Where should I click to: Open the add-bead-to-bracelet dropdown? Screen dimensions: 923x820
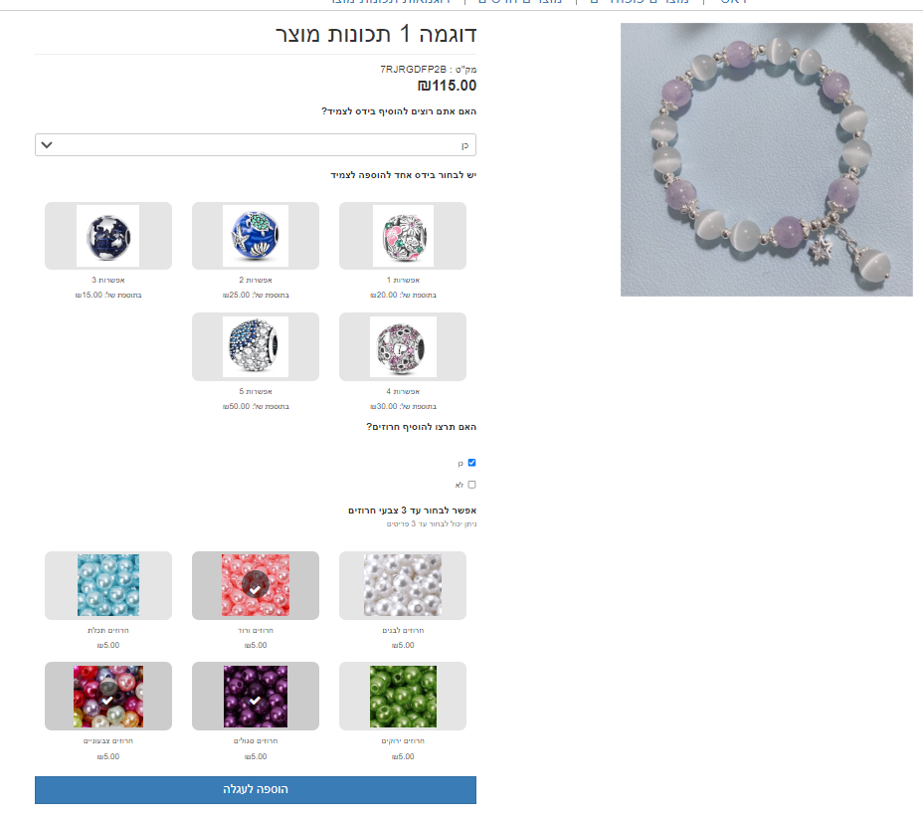(256, 145)
